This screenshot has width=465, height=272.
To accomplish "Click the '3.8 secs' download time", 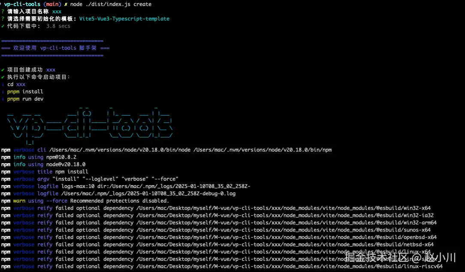I will click(58, 26).
